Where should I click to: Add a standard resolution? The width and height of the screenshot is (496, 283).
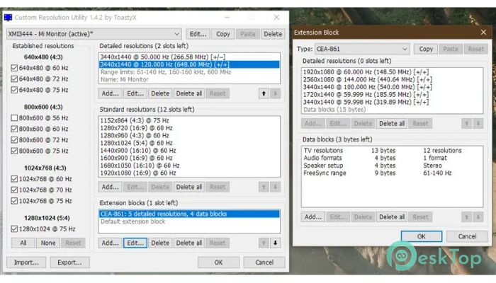110,187
